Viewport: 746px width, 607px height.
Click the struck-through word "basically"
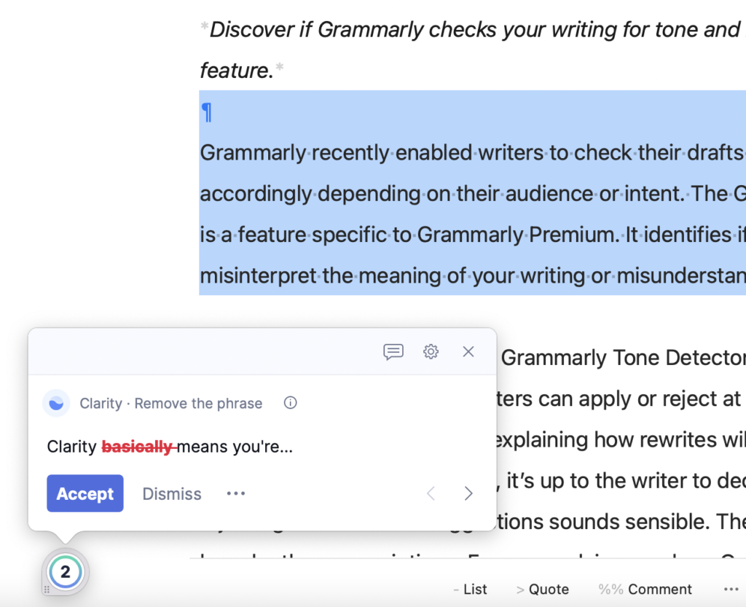click(138, 447)
